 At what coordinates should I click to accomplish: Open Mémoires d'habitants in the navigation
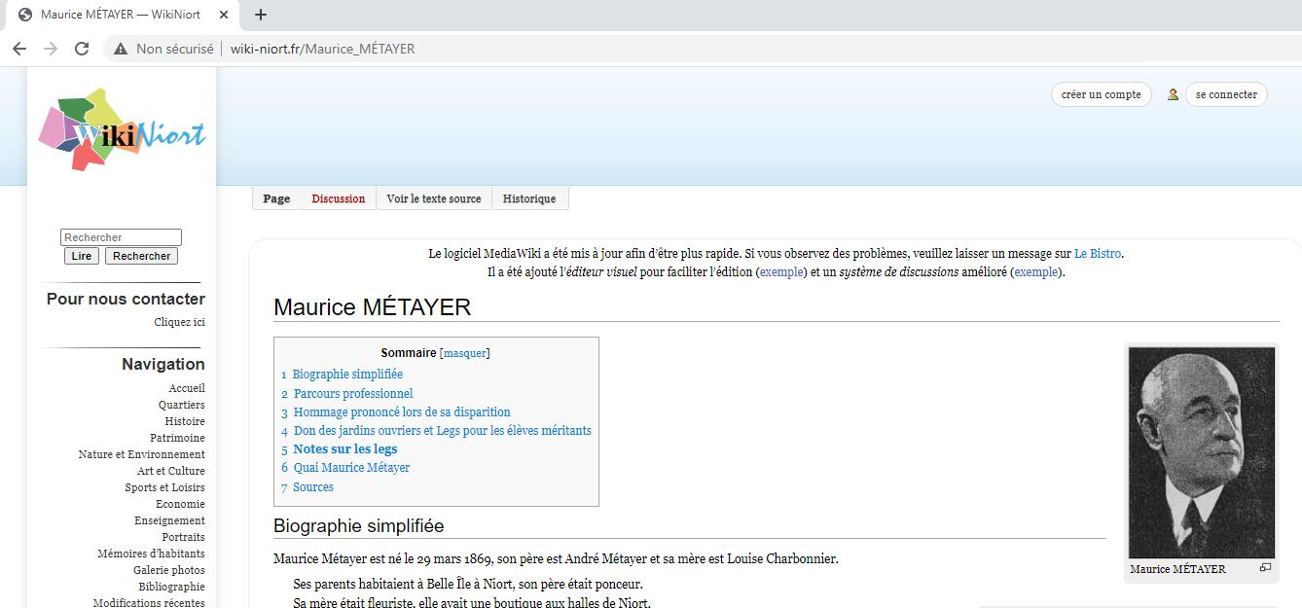pyautogui.click(x=151, y=554)
